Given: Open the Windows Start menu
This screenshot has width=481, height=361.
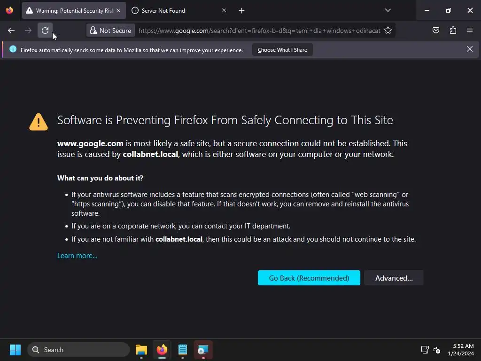Looking at the screenshot, I should click(x=15, y=350).
